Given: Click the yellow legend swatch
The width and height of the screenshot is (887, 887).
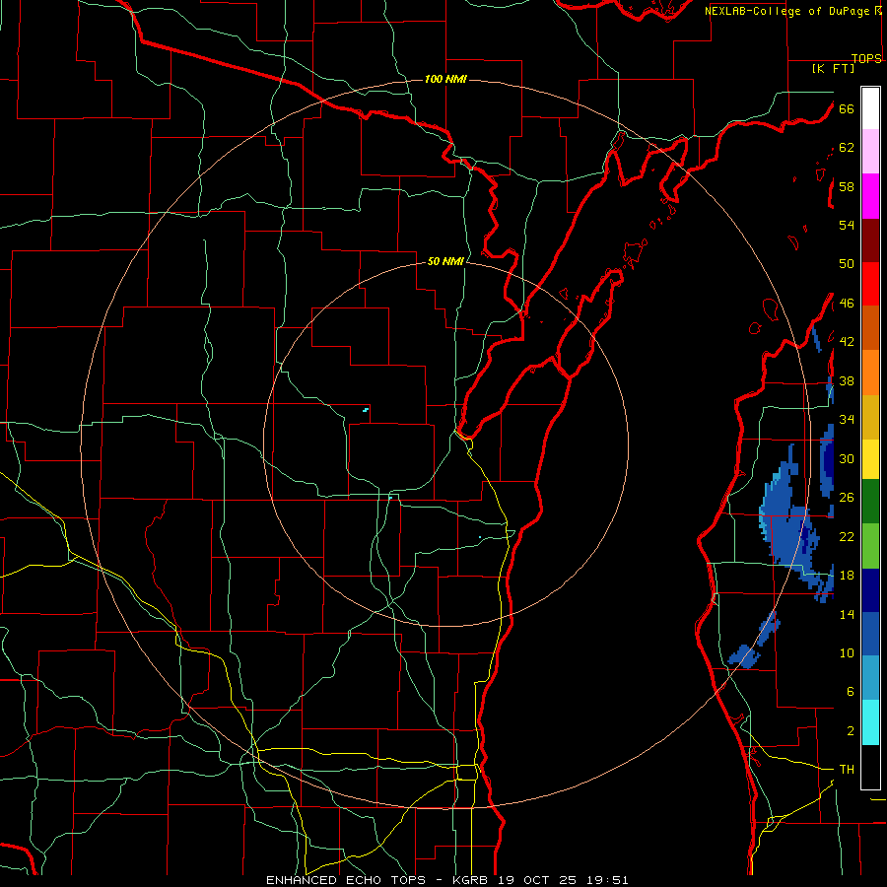Looking at the screenshot, I should click(870, 458).
